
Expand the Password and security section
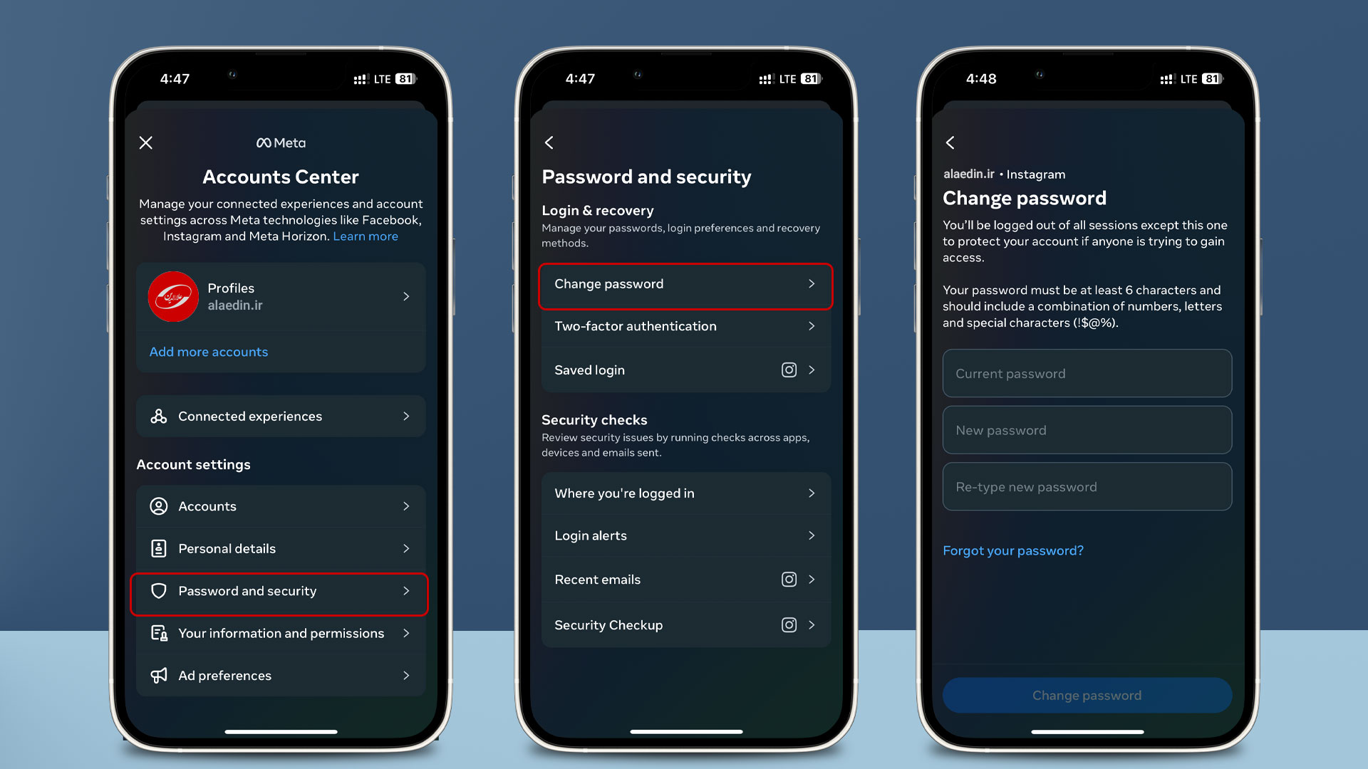[279, 590]
